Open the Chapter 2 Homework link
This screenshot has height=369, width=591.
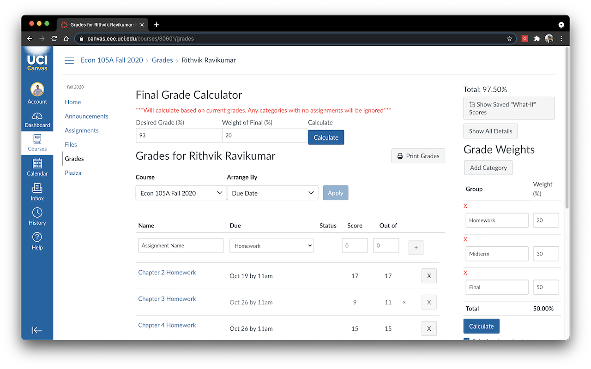coord(167,272)
